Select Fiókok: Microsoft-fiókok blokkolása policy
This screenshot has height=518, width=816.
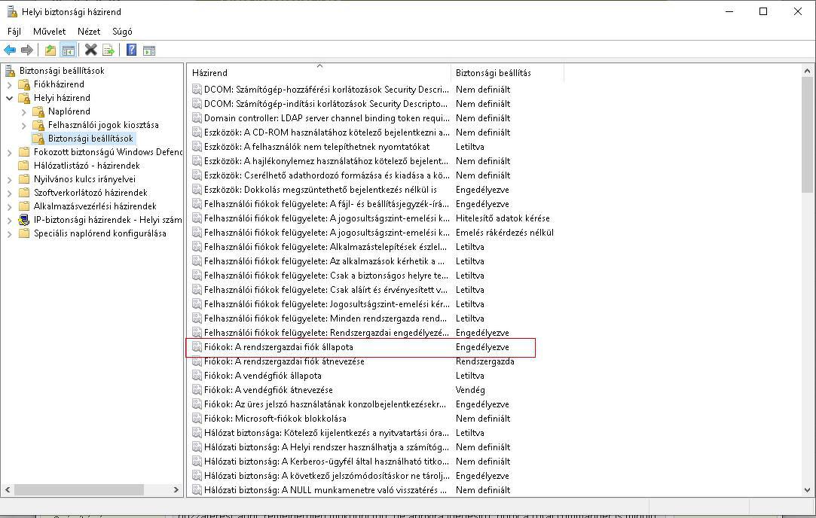coord(275,418)
